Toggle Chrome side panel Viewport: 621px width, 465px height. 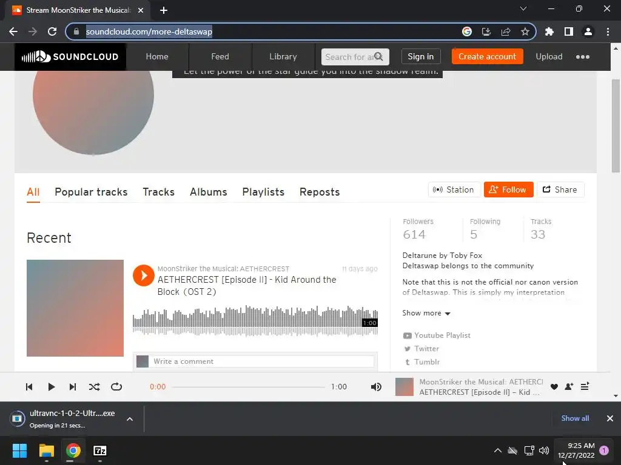pyautogui.click(x=569, y=31)
